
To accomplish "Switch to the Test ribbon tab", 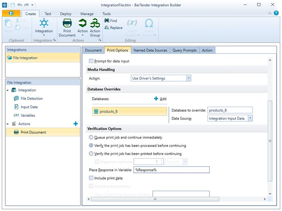I will [48, 14].
